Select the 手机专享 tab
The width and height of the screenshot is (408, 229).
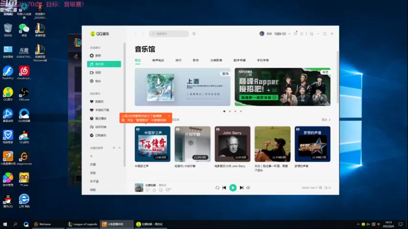263,60
